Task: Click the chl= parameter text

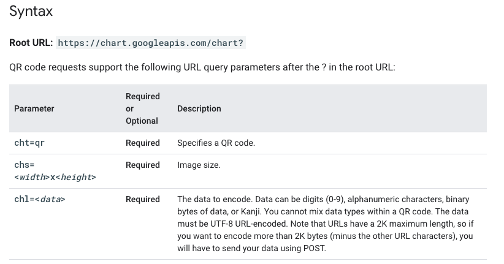Action: click(23, 199)
